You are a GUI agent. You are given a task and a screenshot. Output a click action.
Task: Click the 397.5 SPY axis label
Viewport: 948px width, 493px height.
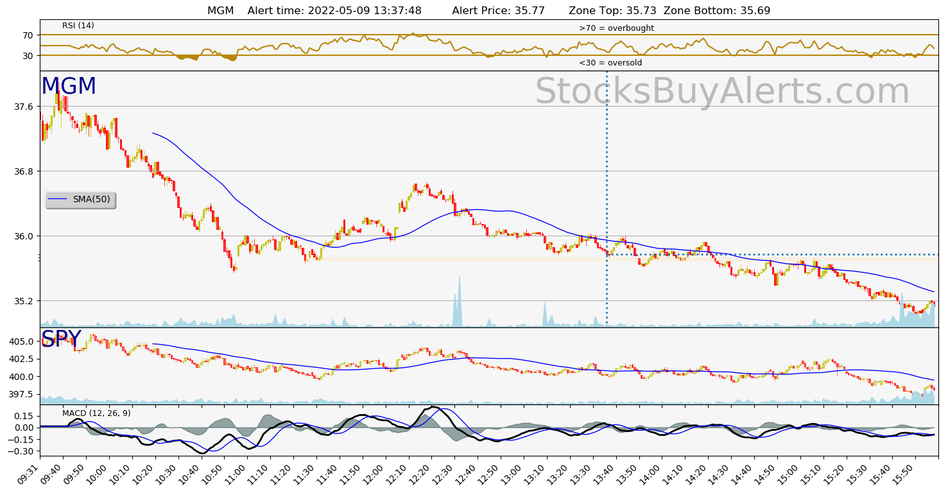point(22,394)
